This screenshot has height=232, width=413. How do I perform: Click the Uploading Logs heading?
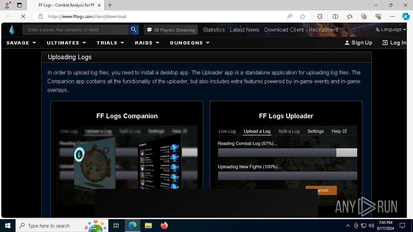tap(70, 57)
